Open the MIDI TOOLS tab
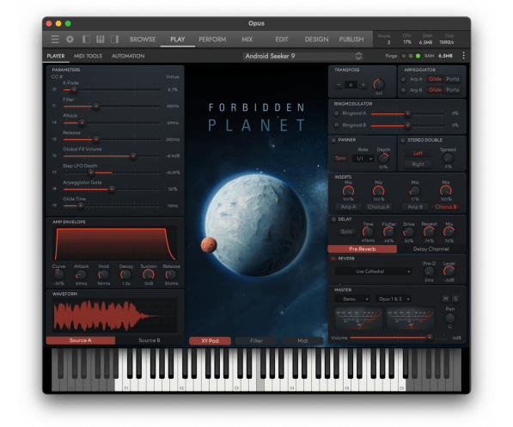Image resolution: width=513 pixels, height=427 pixels. tap(88, 56)
